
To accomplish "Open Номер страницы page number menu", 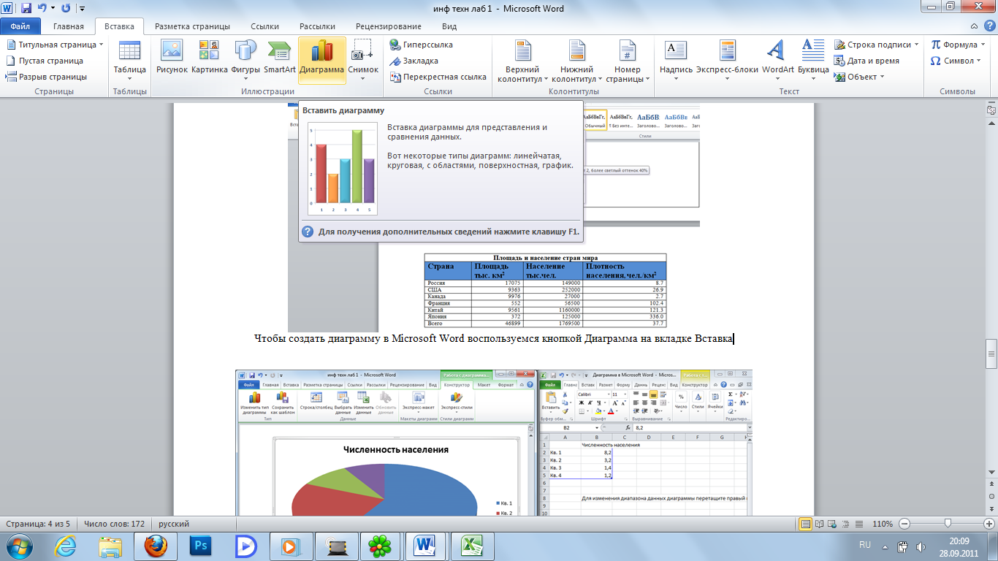I will pyautogui.click(x=628, y=61).
